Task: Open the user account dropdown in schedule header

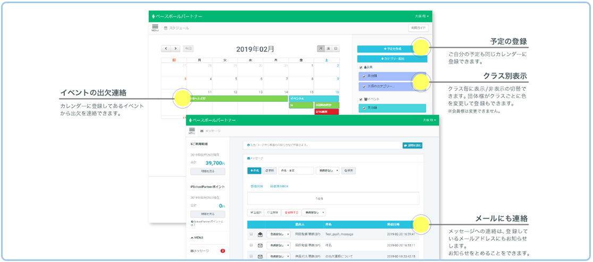Action: pos(422,16)
